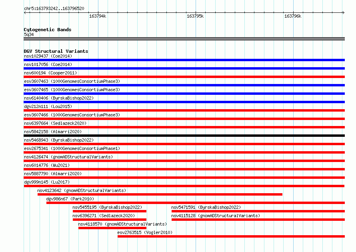This screenshot has width=356, height=252.
Task: Click the red bar for nsv6014776
Action: coord(184,169)
